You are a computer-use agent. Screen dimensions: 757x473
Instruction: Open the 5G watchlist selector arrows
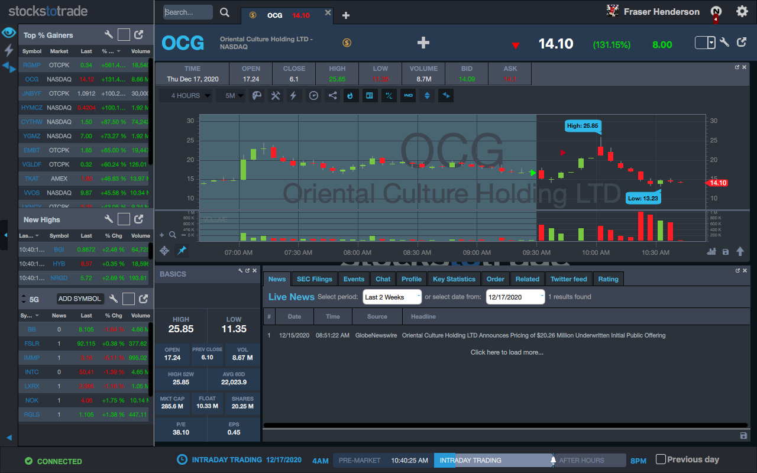[24, 299]
